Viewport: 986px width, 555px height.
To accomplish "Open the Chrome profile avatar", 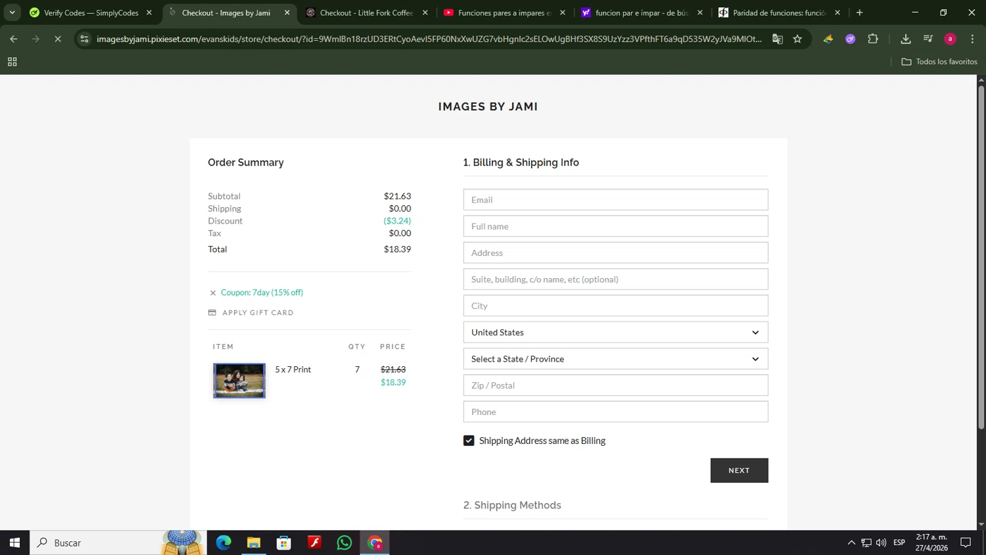I will pyautogui.click(x=950, y=39).
